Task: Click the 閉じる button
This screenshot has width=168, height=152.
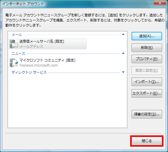Action: [147, 141]
